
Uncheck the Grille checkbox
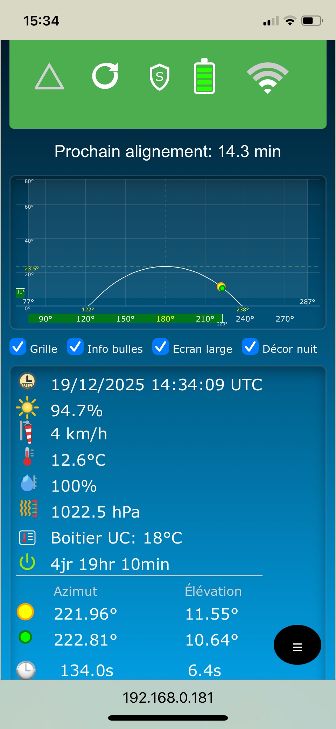pyautogui.click(x=18, y=347)
